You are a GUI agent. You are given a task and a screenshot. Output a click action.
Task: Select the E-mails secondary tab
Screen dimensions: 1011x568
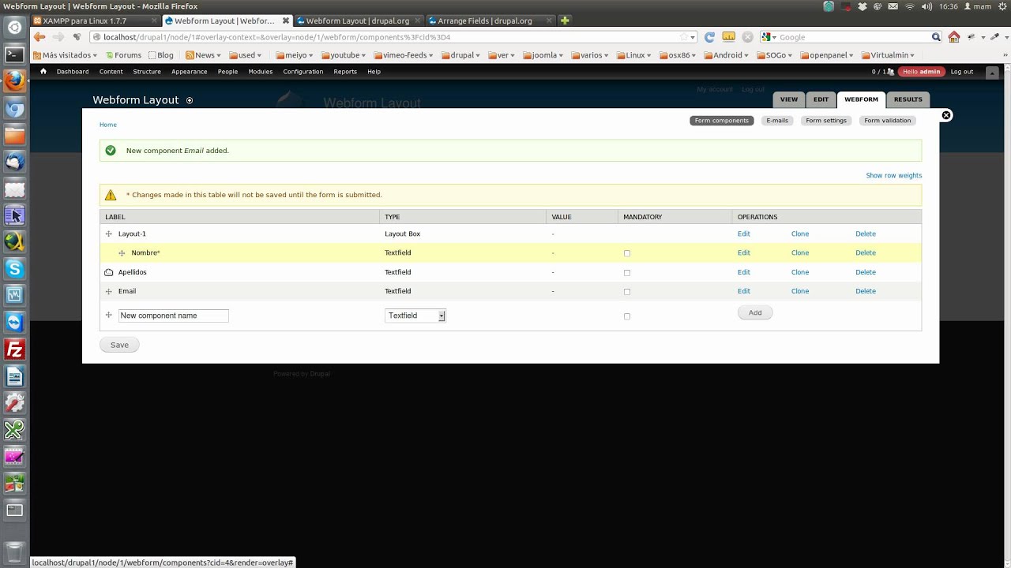pos(777,121)
